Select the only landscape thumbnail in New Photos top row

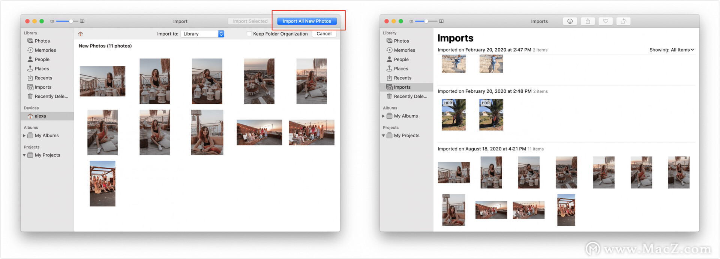click(x=102, y=81)
